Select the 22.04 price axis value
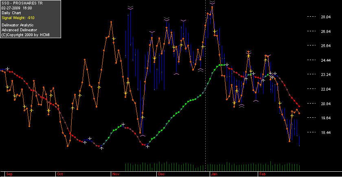 click(326, 89)
